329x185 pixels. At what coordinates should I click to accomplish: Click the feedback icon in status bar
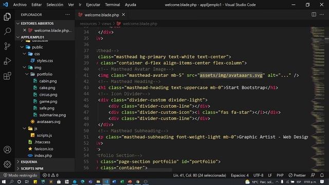(313, 175)
